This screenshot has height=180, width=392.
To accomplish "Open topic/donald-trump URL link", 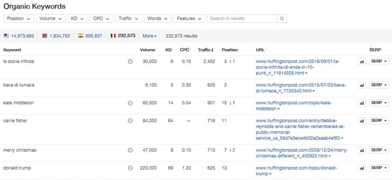I will (296, 171).
